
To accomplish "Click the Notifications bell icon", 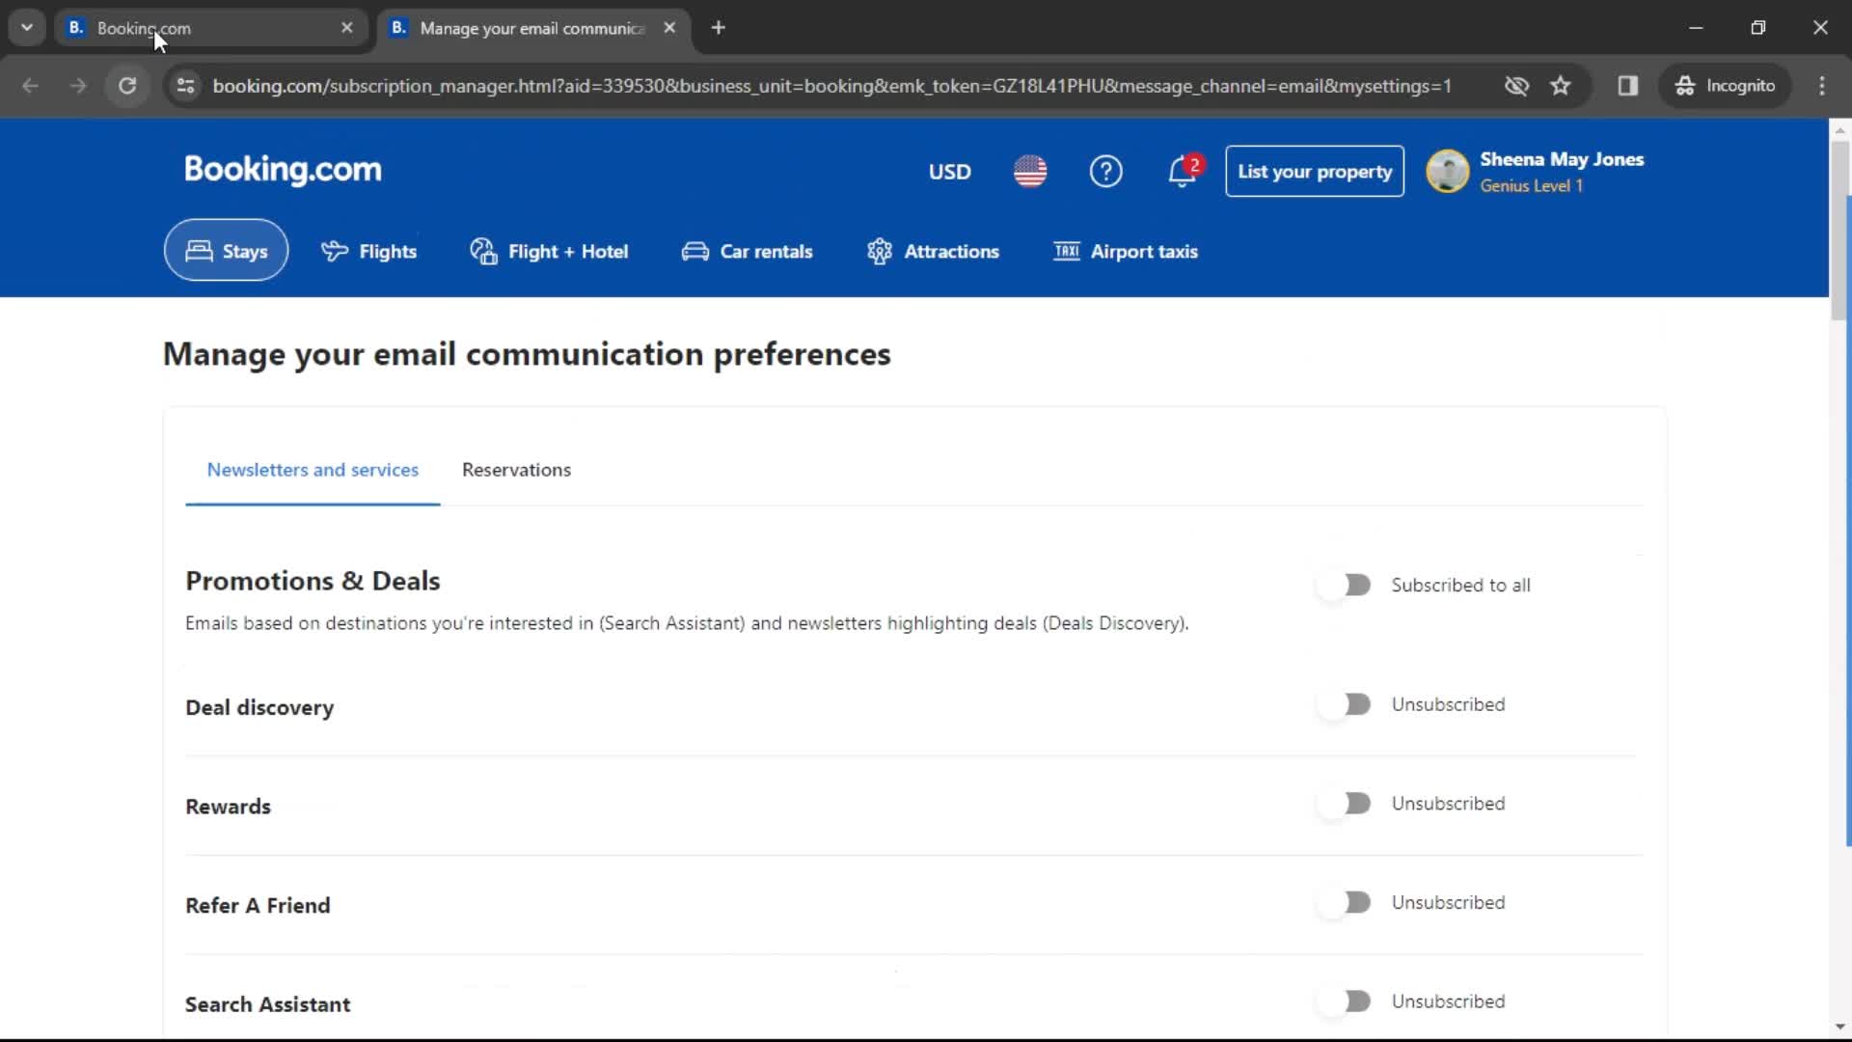I will (x=1181, y=172).
